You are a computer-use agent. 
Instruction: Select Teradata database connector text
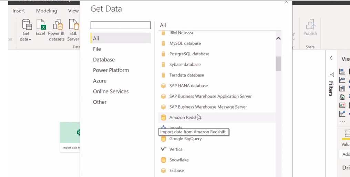point(187,75)
